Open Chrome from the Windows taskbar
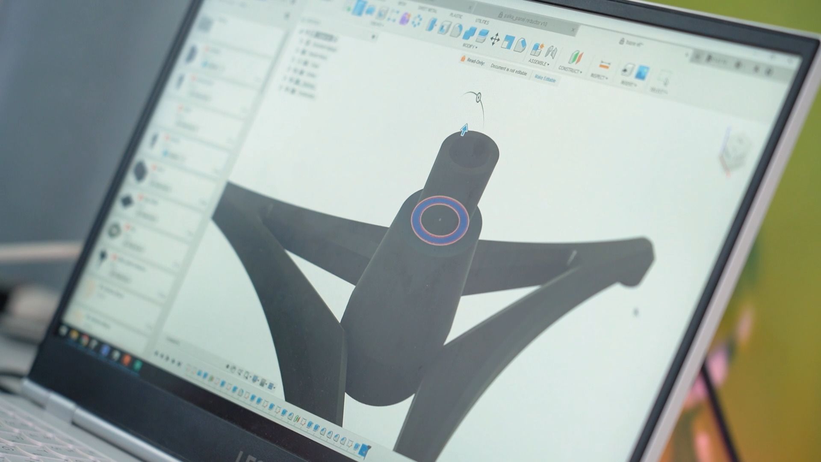Viewport: 821px width, 462px height. coord(85,341)
